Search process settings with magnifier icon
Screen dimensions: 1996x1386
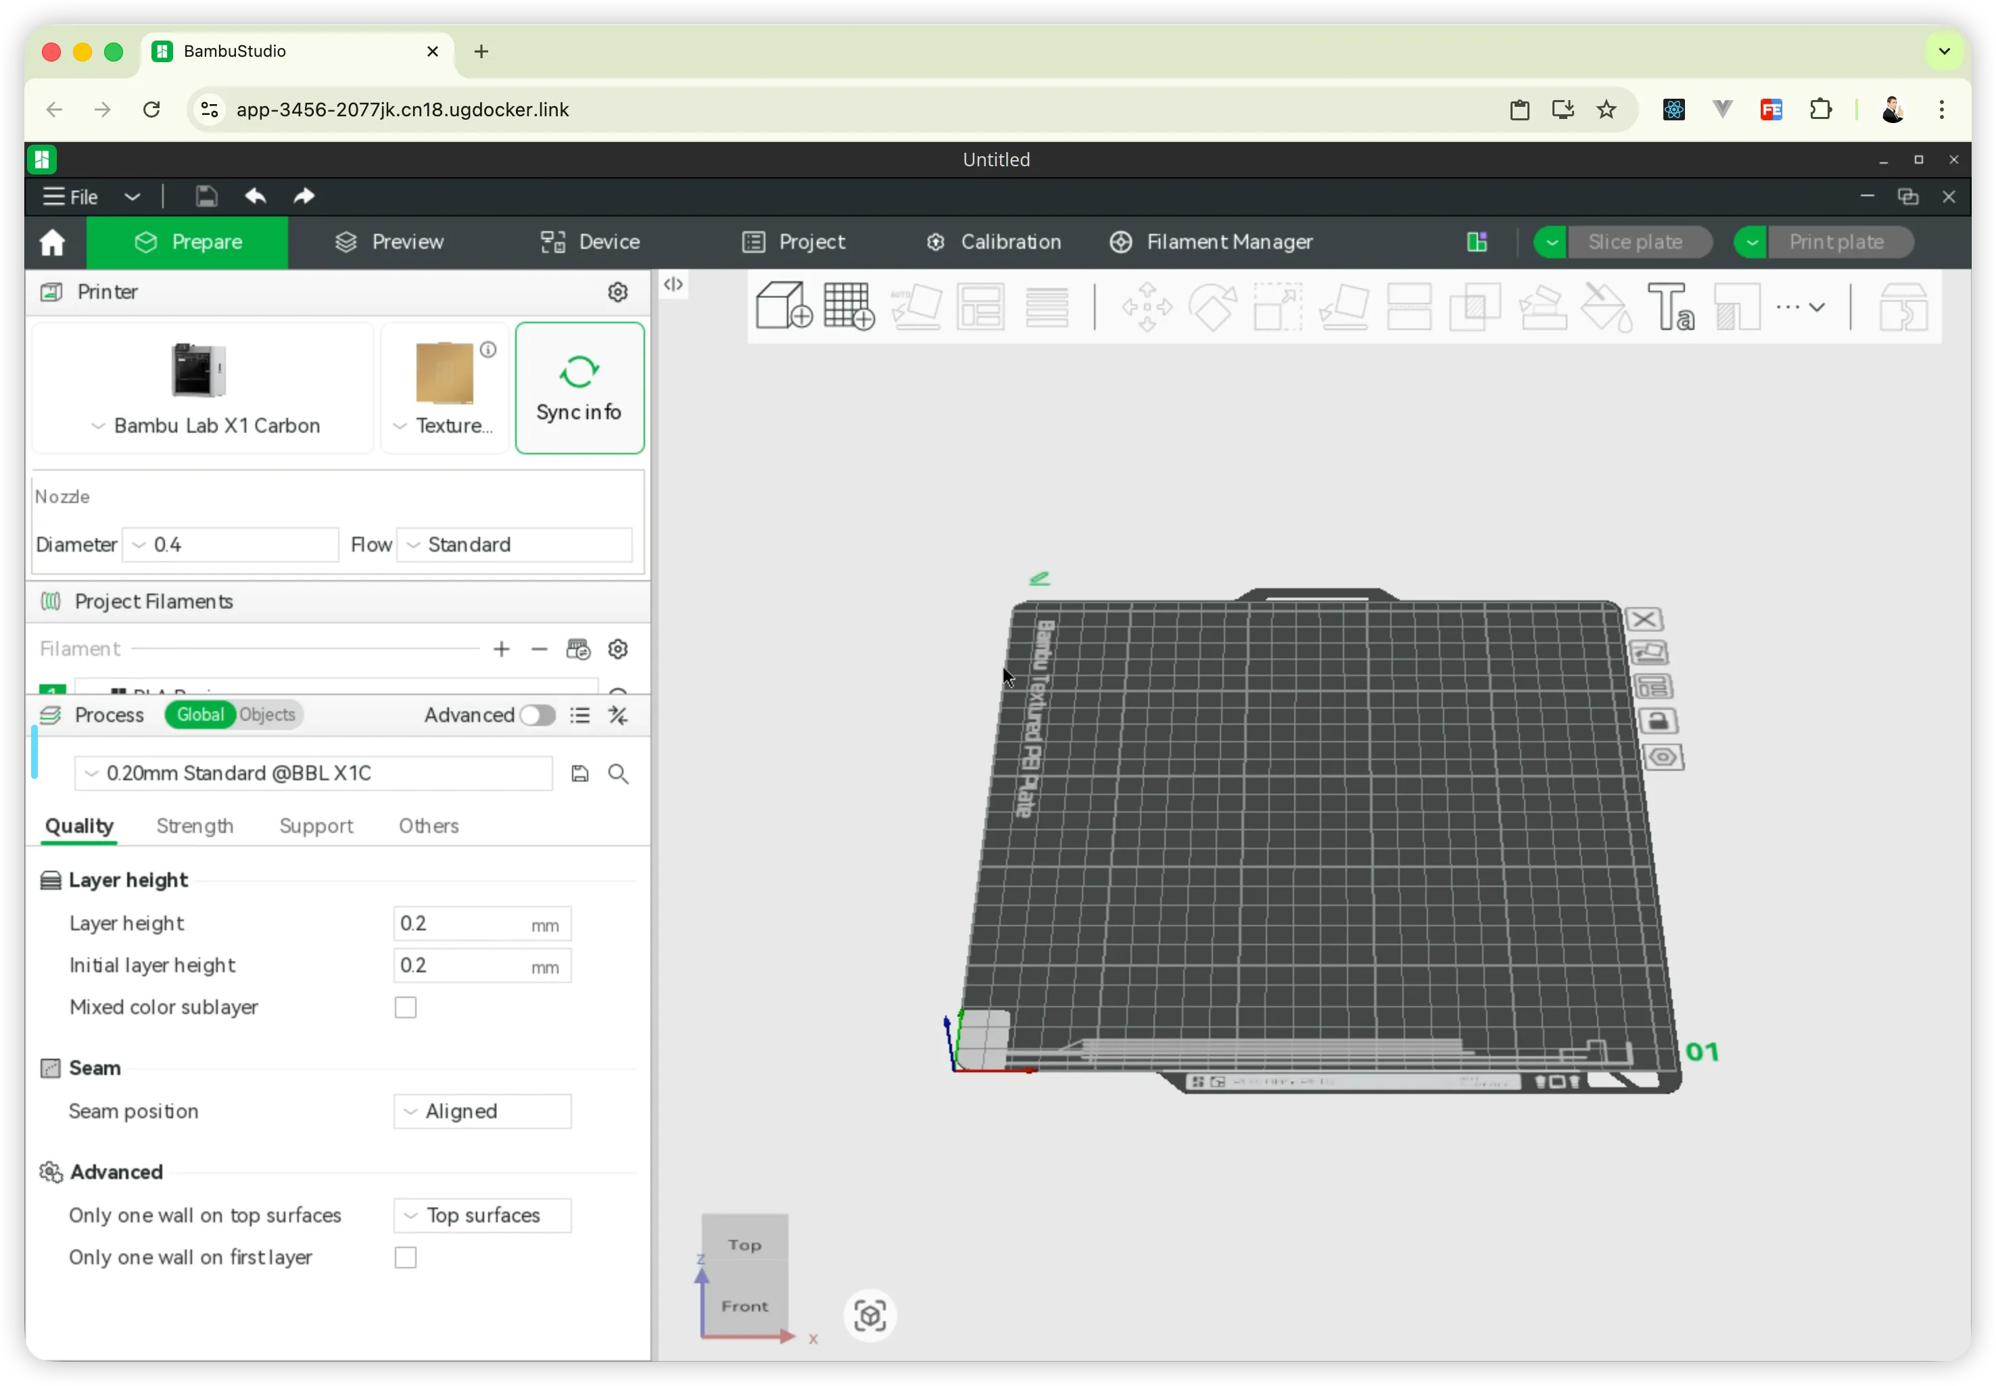click(x=619, y=773)
